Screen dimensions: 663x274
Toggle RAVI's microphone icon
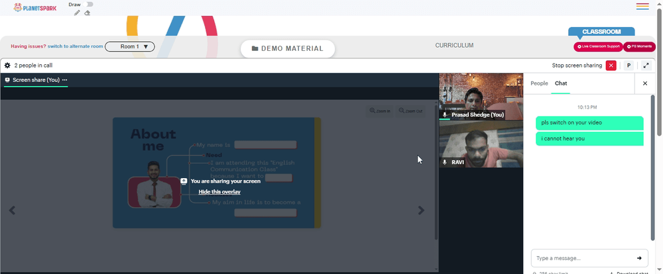444,162
